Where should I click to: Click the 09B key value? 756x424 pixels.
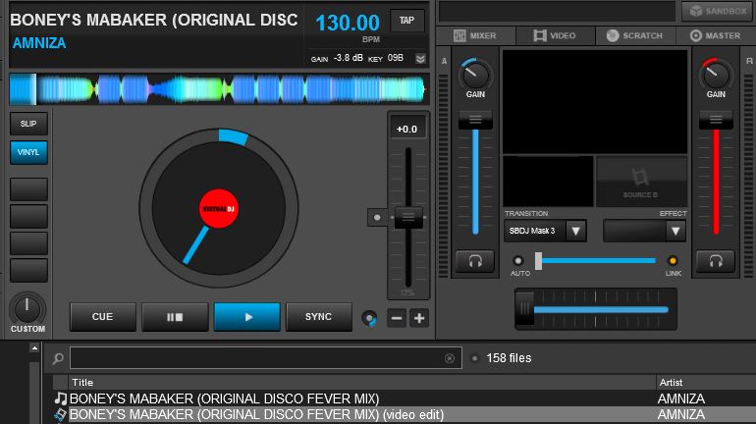pyautogui.click(x=396, y=58)
